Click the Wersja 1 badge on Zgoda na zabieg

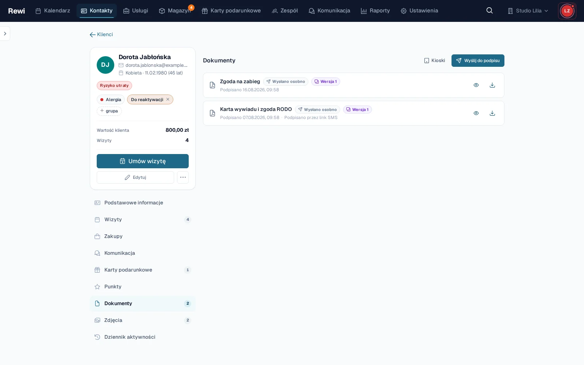[326, 82]
